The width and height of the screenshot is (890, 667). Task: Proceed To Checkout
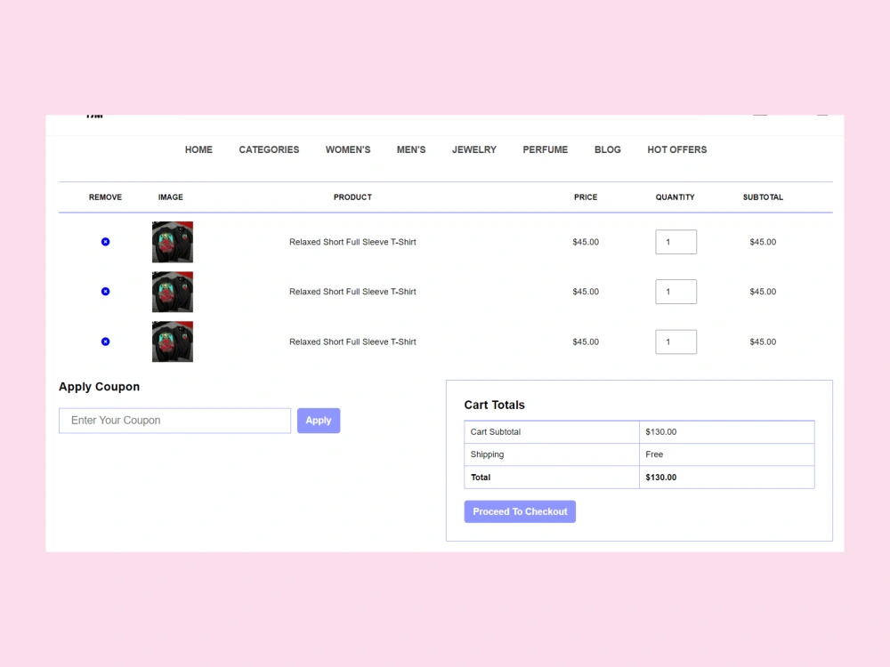520,511
